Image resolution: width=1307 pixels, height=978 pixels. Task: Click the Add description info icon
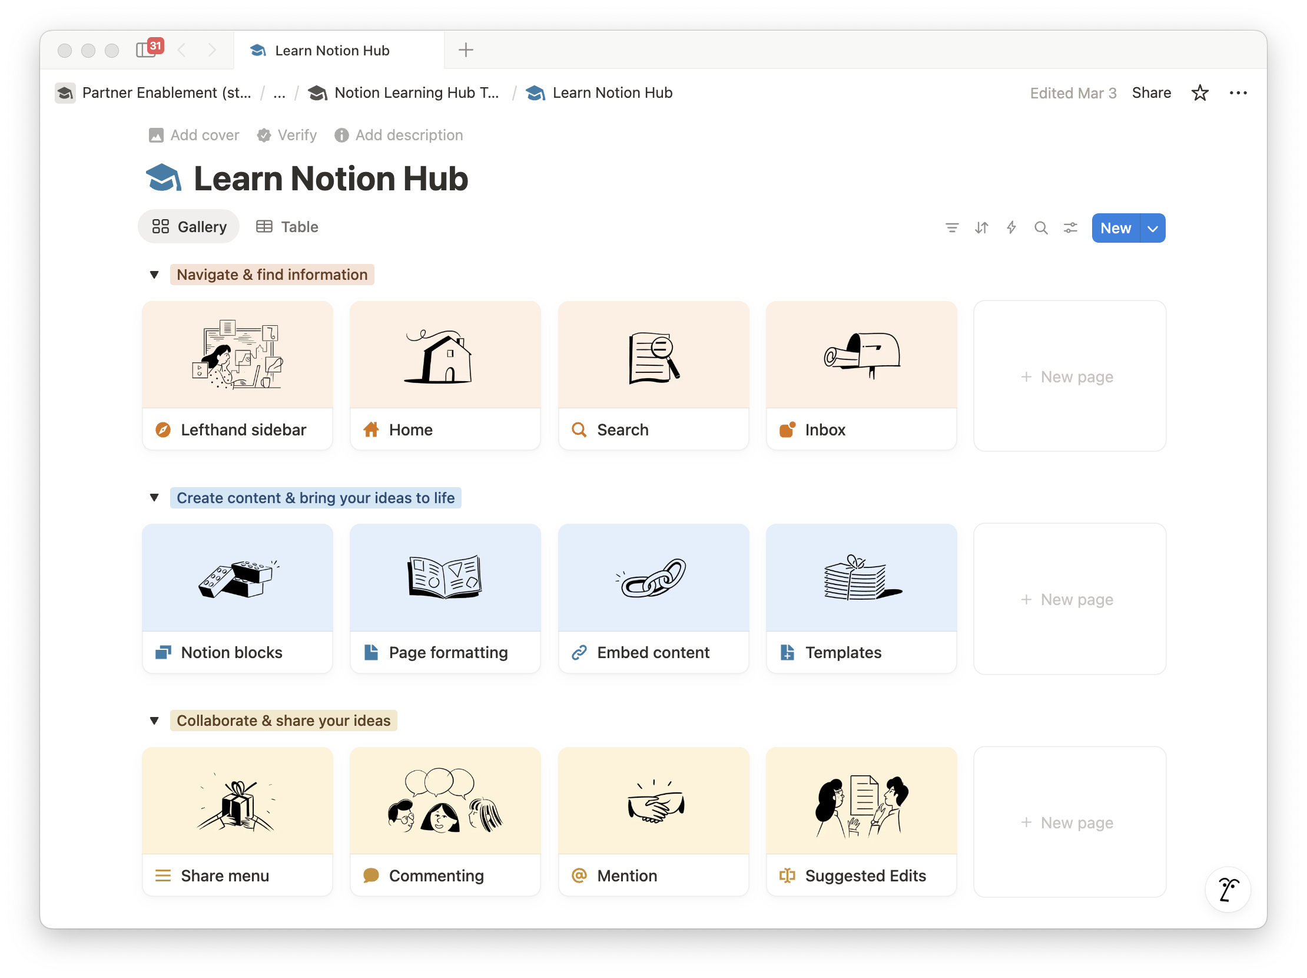[x=341, y=135]
